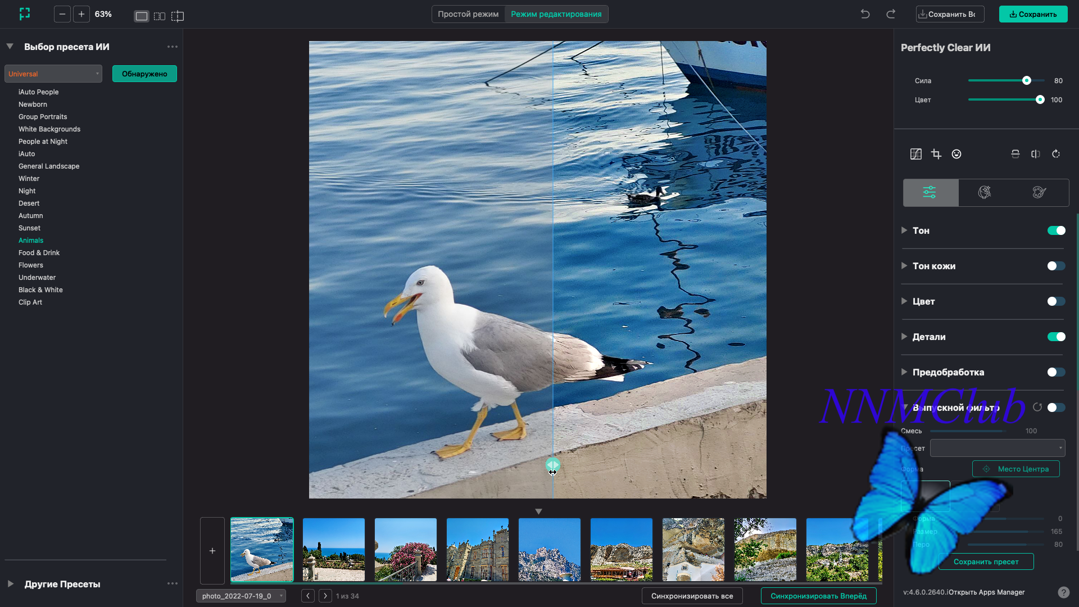1079x607 pixels.
Task: Switch to Простой режим
Action: [x=468, y=14]
